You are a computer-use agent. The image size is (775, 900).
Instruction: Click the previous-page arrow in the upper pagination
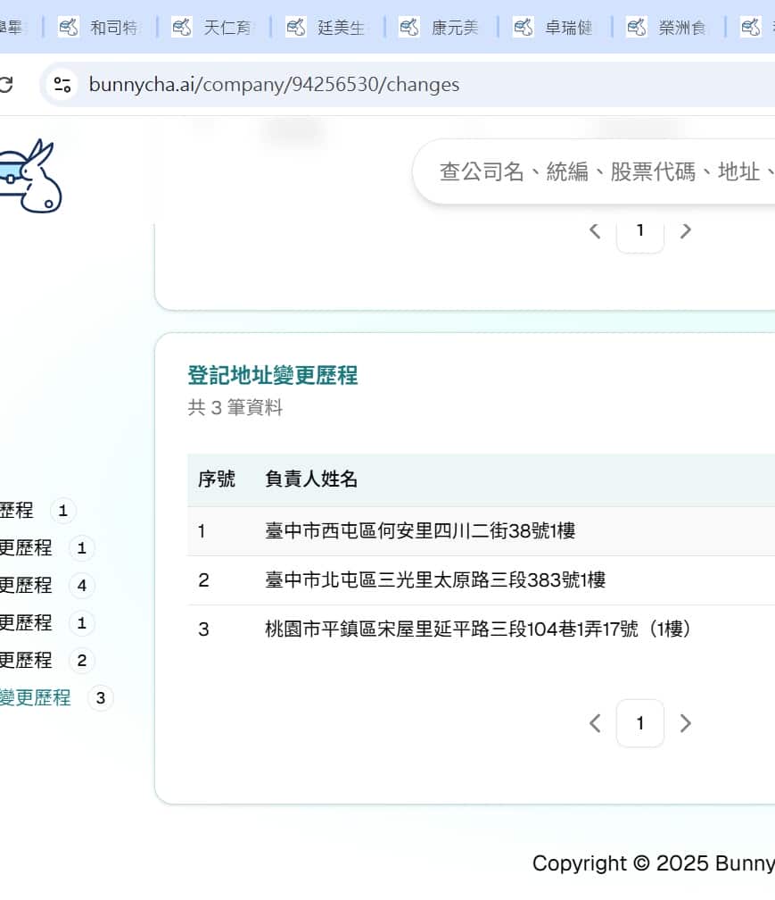tap(595, 230)
